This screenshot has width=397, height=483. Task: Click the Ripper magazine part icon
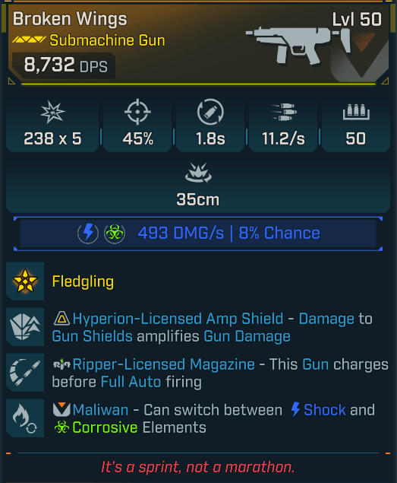click(x=25, y=373)
